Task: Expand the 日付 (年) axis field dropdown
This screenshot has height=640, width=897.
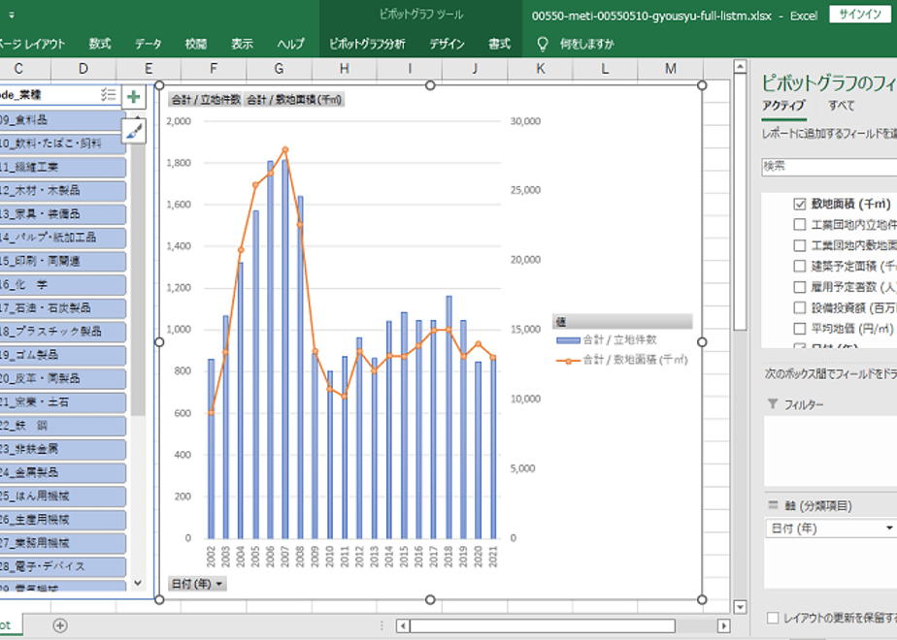Action: (889, 528)
